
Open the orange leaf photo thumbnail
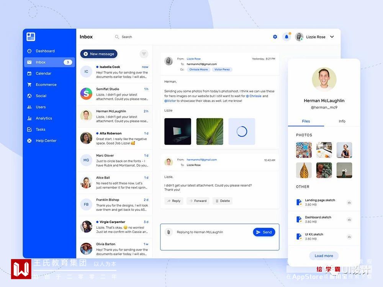pyautogui.click(x=304, y=170)
